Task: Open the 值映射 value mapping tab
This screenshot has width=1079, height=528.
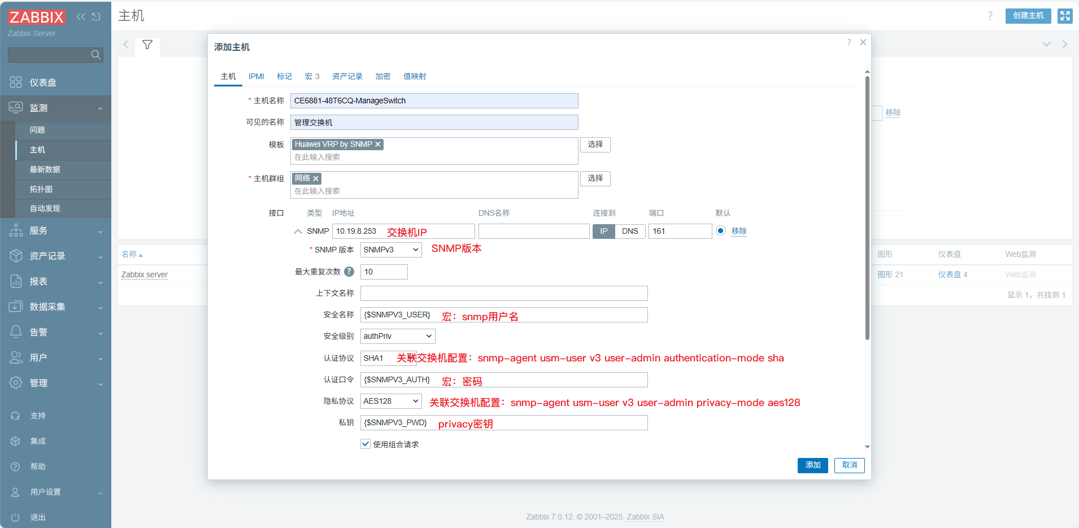Action: 415,76
